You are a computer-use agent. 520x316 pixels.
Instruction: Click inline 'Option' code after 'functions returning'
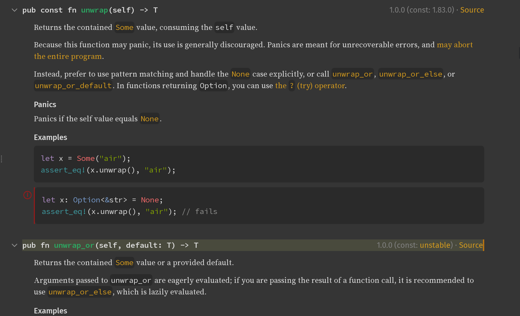point(213,86)
